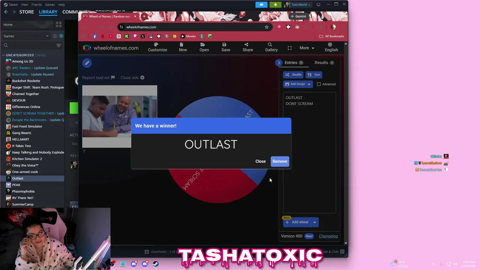
Task: Click the Add wheel button
Action: tap(297, 222)
